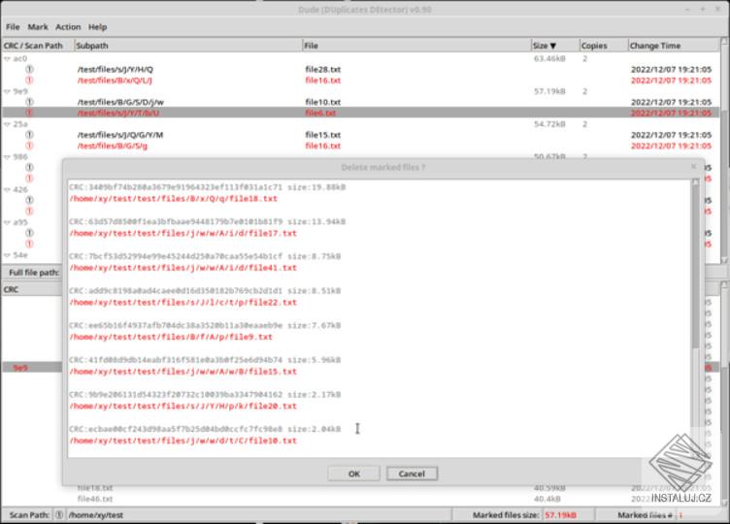
Task: Cancel the delete marked files dialog
Action: tap(412, 474)
